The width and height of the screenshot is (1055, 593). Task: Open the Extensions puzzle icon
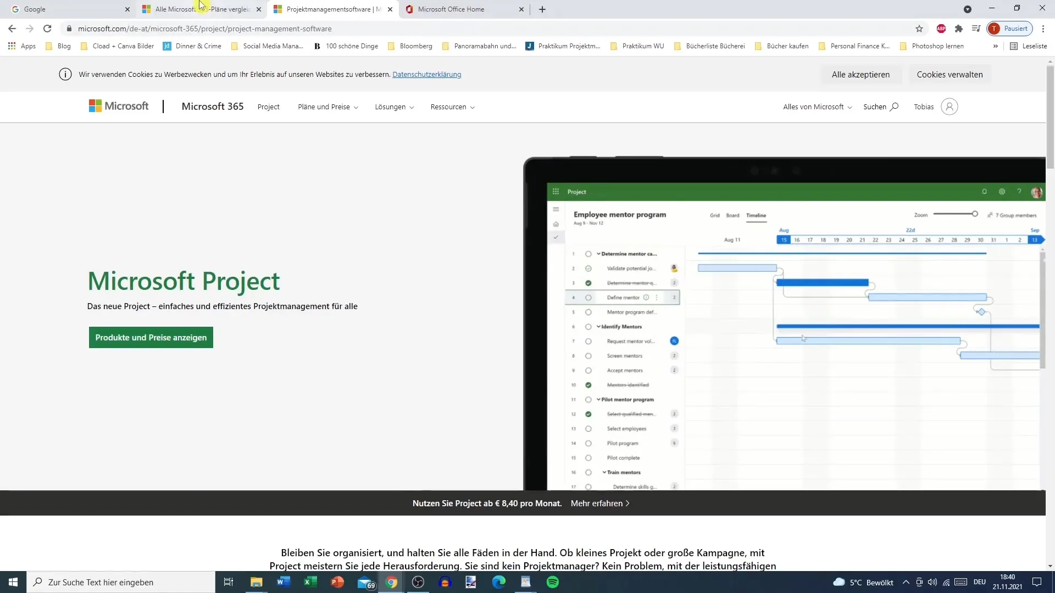tap(959, 29)
